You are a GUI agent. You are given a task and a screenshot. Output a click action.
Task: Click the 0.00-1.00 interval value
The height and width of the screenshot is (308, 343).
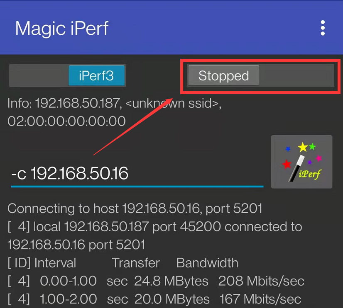click(68, 281)
